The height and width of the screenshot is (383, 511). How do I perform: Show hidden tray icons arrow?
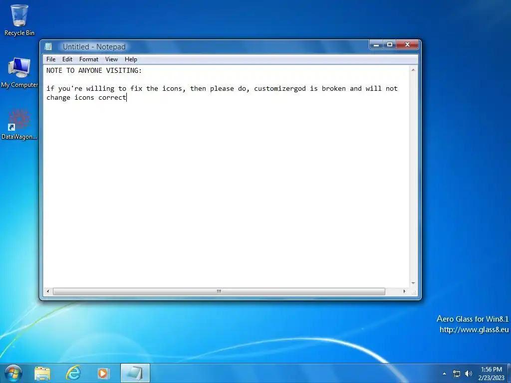tap(444, 374)
